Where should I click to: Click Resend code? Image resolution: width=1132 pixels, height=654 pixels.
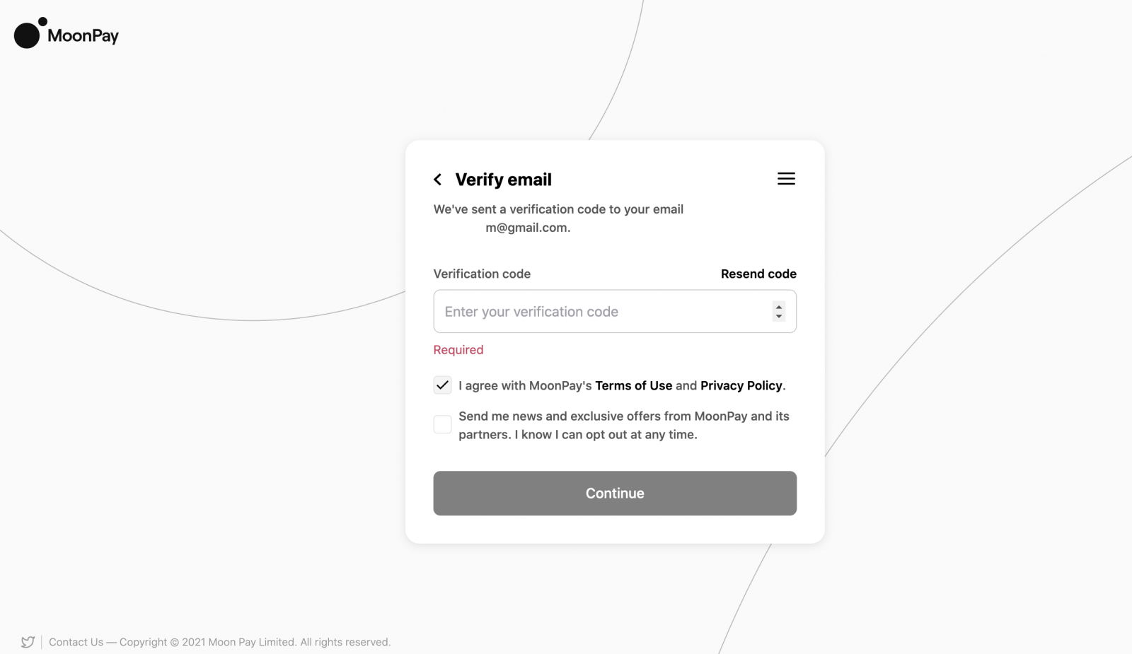click(x=758, y=274)
